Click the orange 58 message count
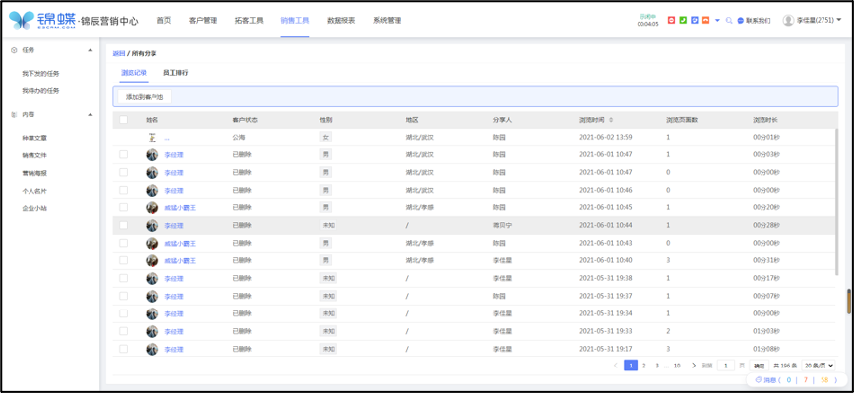 coord(824,379)
